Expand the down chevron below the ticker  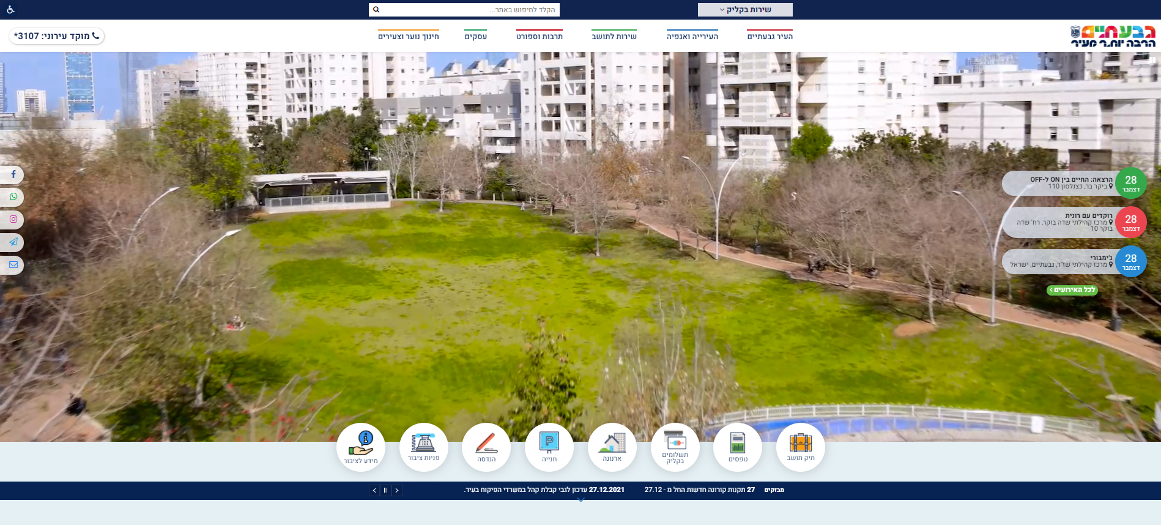[580, 501]
